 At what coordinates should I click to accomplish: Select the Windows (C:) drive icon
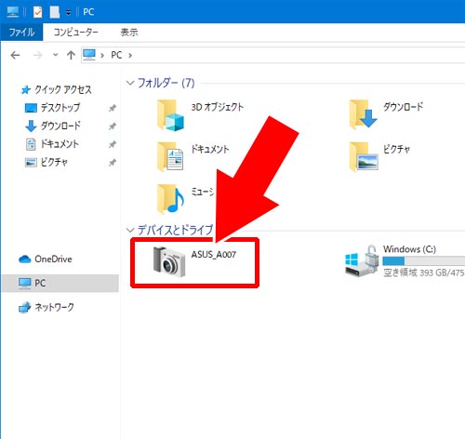coord(362,260)
